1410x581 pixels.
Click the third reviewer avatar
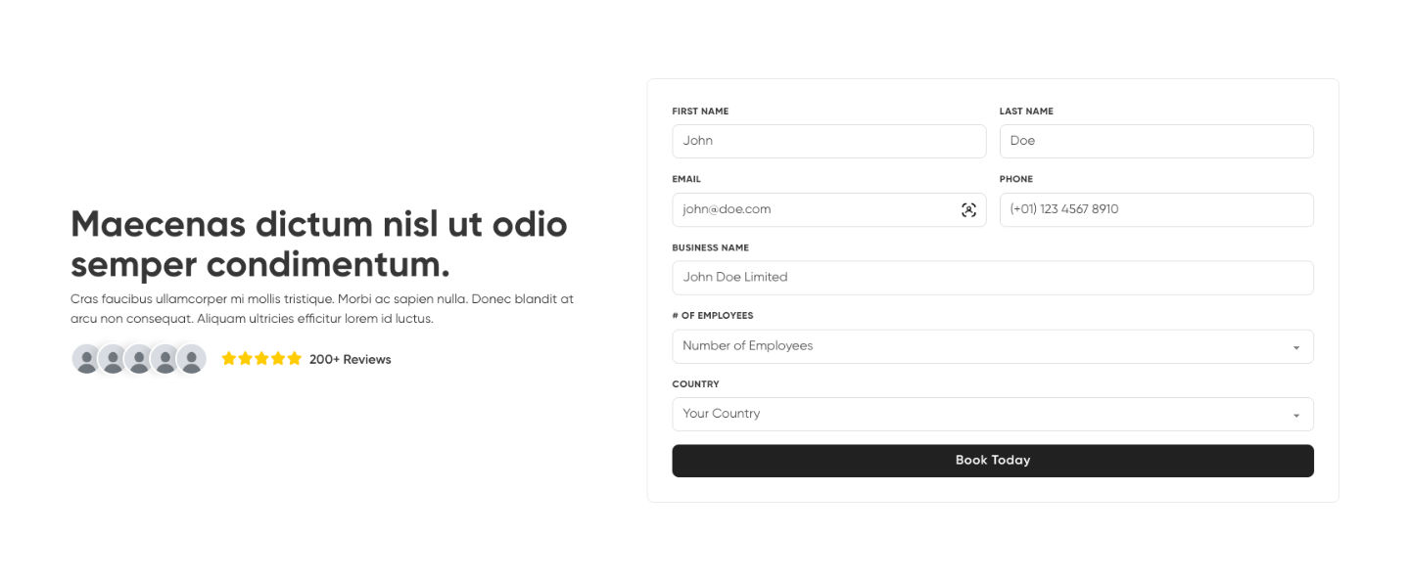139,359
